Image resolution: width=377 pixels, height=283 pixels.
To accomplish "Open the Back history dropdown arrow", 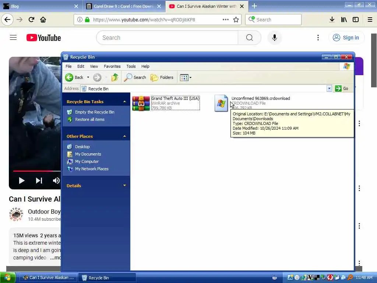I will point(88,77).
